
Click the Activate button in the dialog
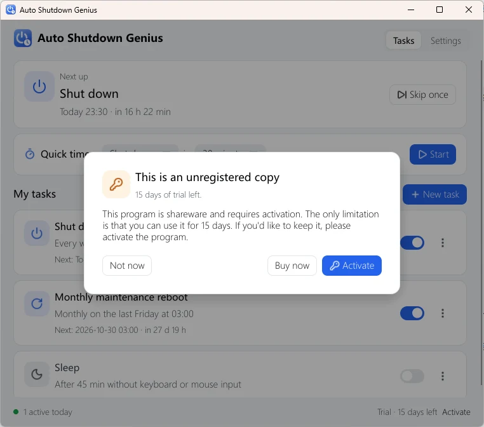(x=352, y=266)
